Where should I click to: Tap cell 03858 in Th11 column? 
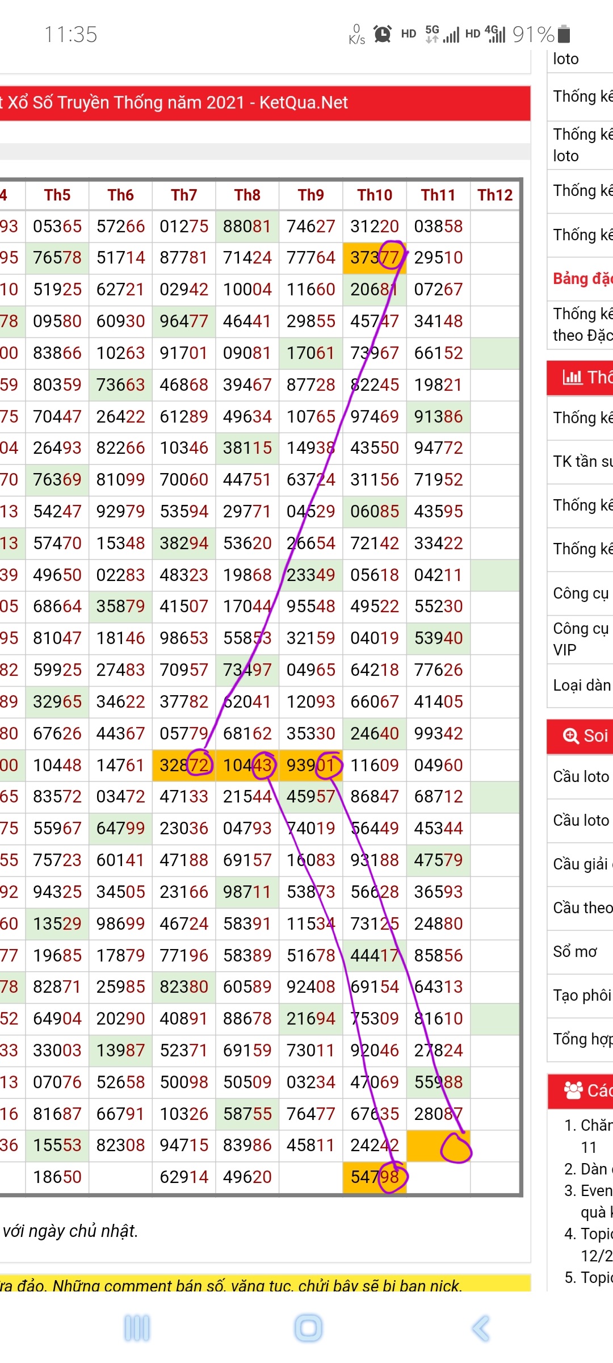coord(438,226)
